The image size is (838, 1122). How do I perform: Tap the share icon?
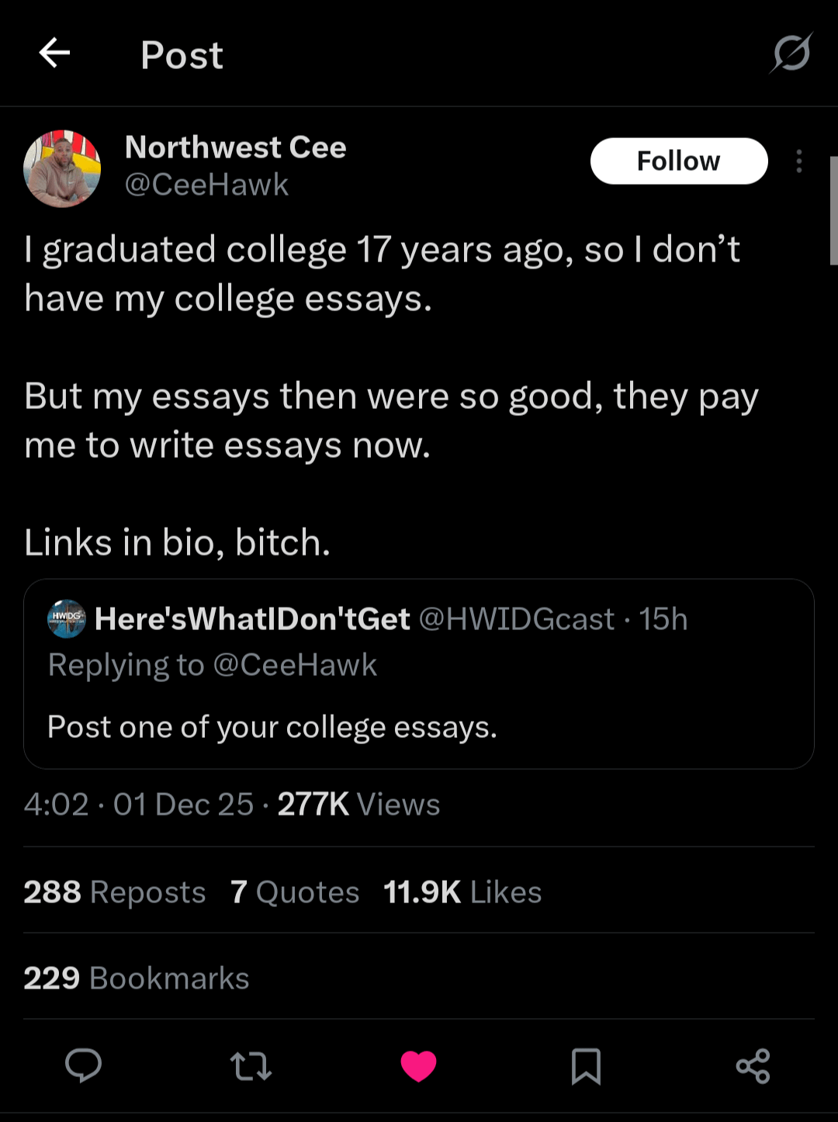click(x=753, y=1066)
